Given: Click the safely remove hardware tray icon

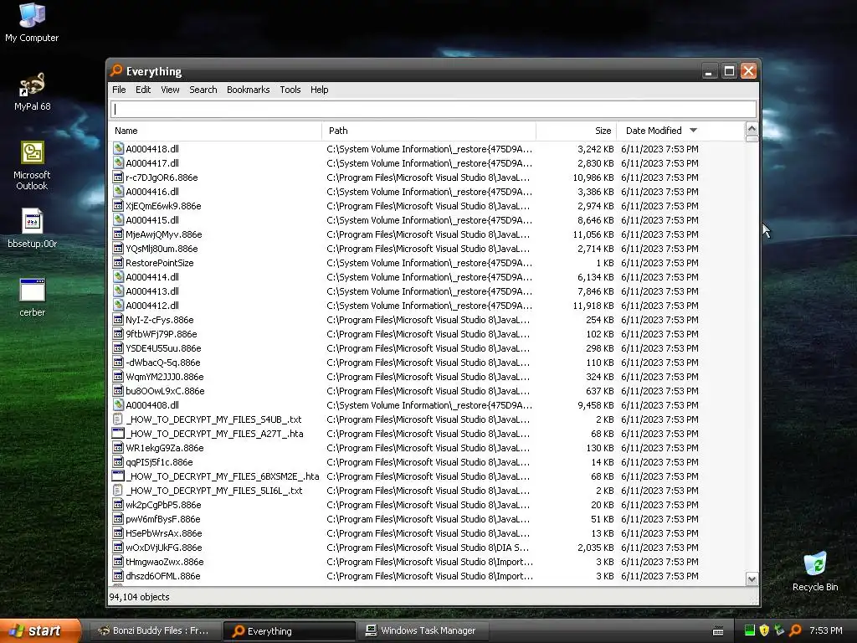Looking at the screenshot, I should tap(779, 630).
